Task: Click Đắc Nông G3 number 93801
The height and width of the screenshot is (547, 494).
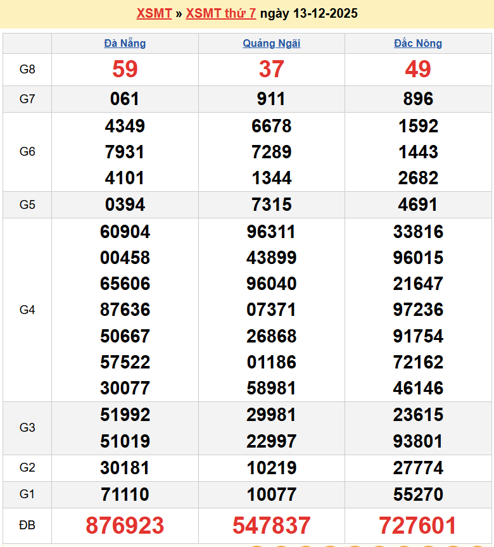Action: pyautogui.click(x=418, y=441)
